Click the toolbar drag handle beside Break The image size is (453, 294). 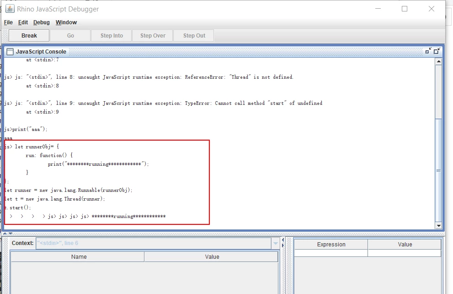point(5,36)
